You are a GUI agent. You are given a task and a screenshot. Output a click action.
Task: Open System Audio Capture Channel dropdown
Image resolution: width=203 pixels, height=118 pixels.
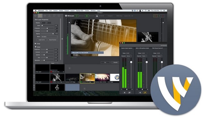(x=129, y=56)
